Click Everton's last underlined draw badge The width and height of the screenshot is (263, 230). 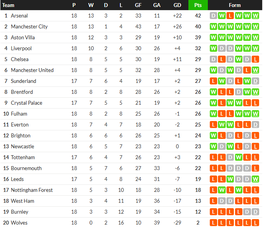tap(255, 125)
